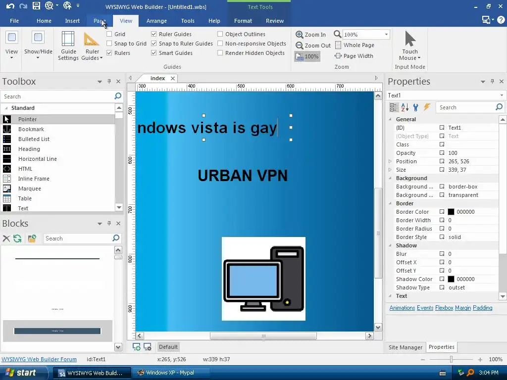Select the Horizontal Line tool
The width and height of the screenshot is (507, 380).
58,159
